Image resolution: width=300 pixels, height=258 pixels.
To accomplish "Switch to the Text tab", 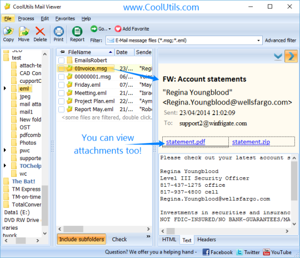I will pyautogui.click(x=187, y=240).
